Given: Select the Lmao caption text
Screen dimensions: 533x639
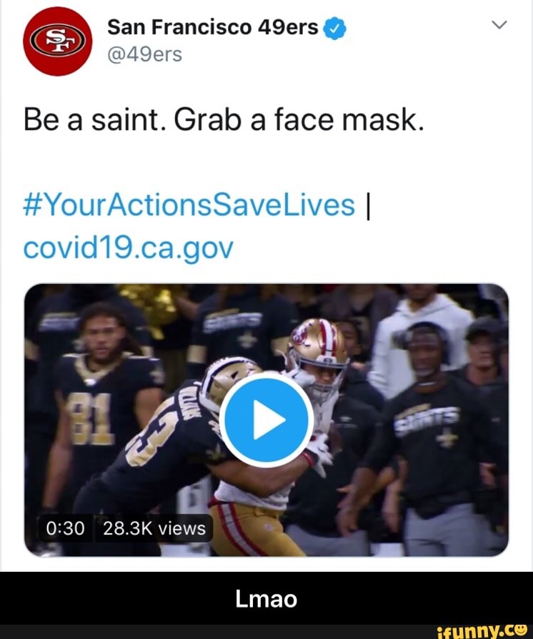Looking at the screenshot, I should tap(266, 598).
